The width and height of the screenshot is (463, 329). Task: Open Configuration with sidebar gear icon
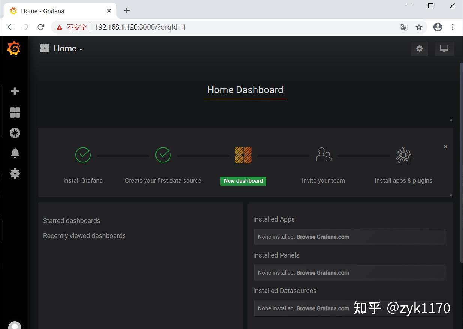pos(15,173)
